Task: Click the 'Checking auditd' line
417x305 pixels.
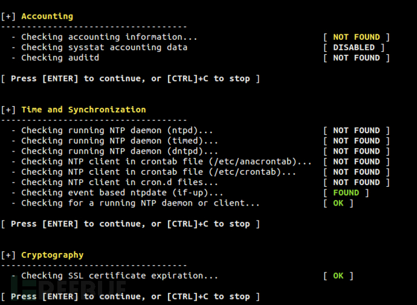Action: pyautogui.click(x=60, y=58)
